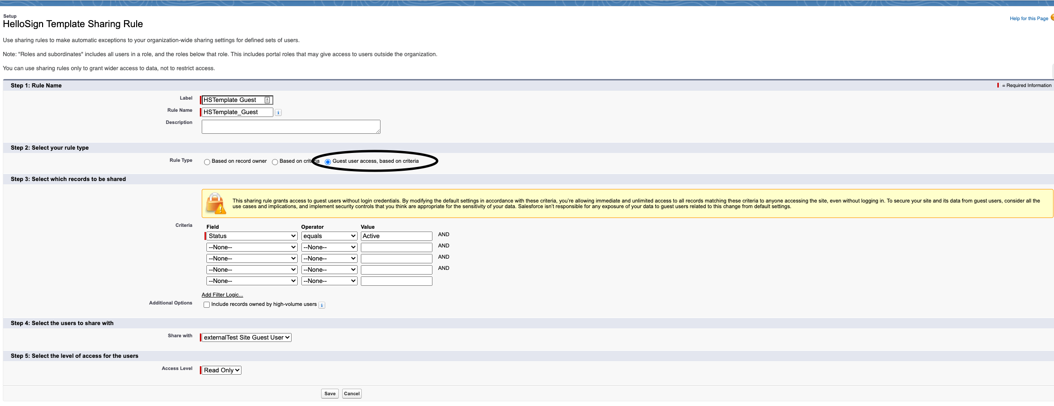
Task: Click the Description text area
Action: tap(291, 127)
